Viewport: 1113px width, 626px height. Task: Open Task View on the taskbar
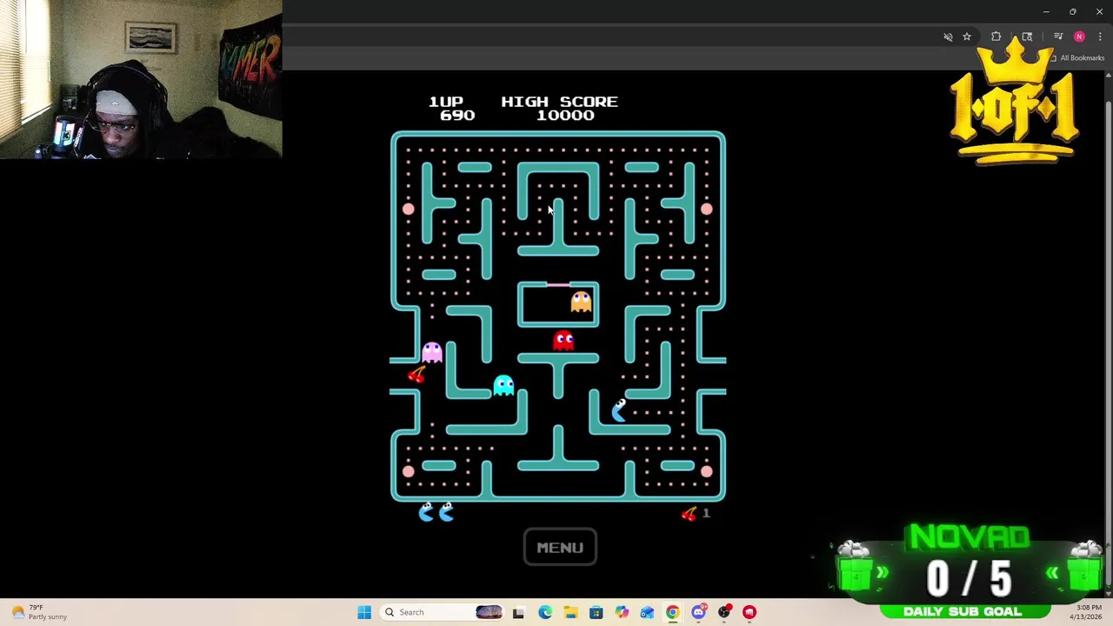pyautogui.click(x=518, y=612)
